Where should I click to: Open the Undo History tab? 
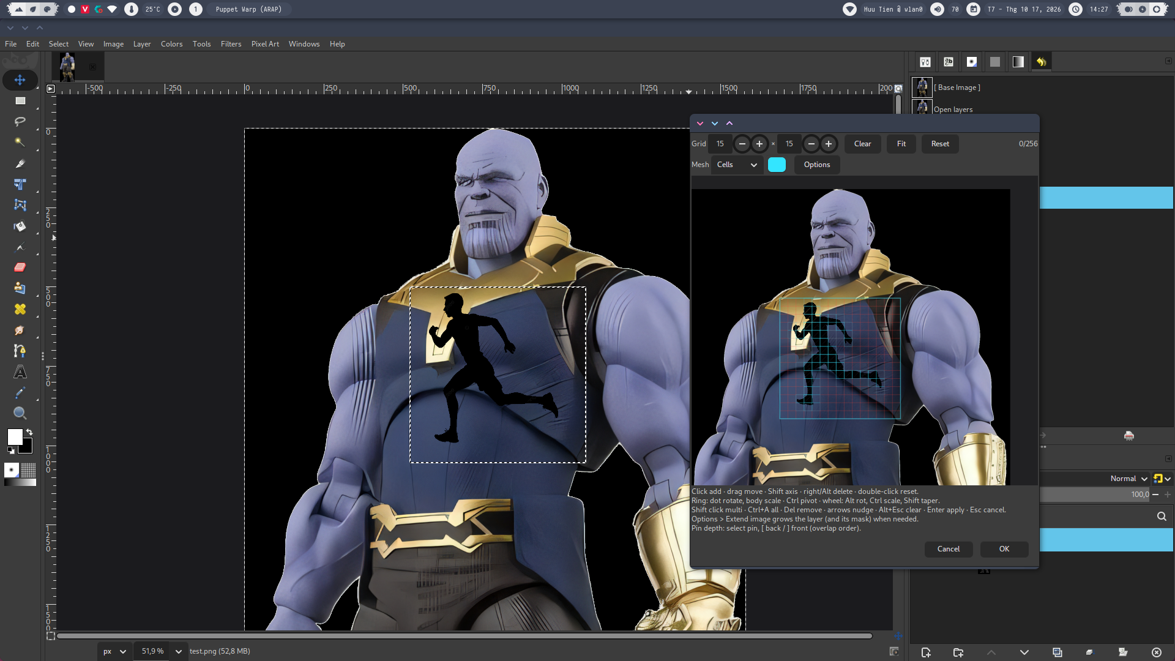point(1041,62)
